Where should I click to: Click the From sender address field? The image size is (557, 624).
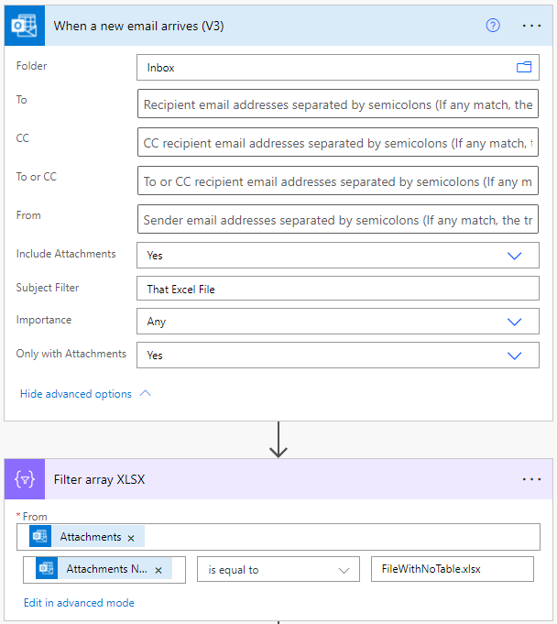point(337,220)
